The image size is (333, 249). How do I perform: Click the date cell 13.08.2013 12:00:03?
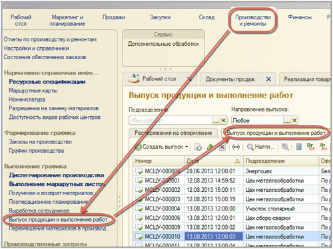tap(214, 236)
